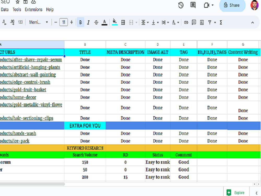Open vertical align dropdown

(155, 22)
